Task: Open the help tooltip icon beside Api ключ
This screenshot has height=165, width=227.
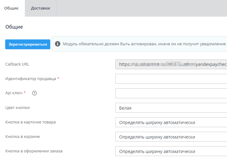Action: [x=34, y=93]
